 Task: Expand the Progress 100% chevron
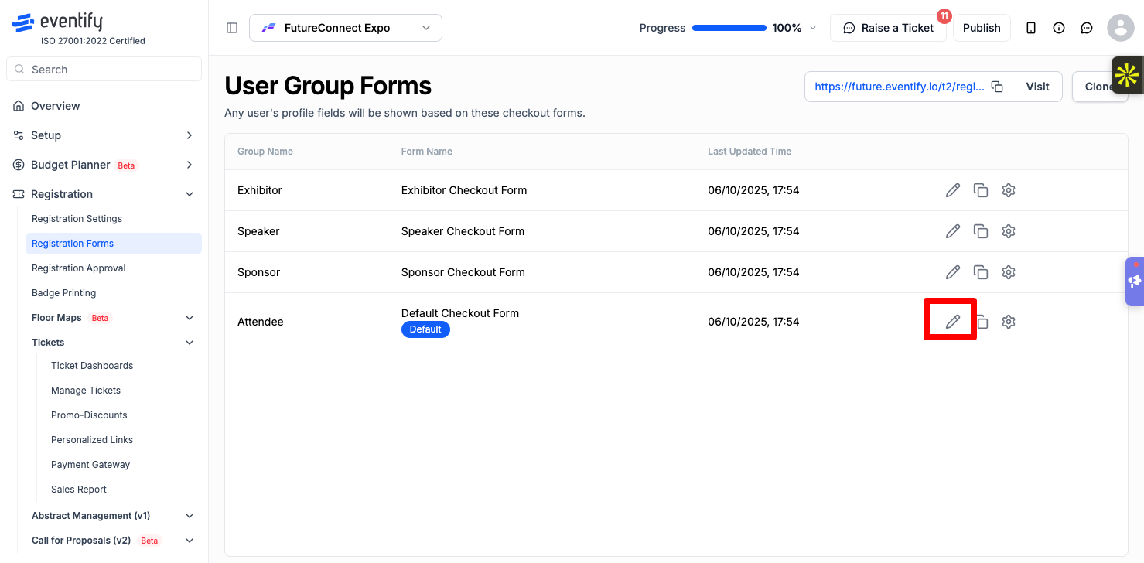tap(813, 28)
